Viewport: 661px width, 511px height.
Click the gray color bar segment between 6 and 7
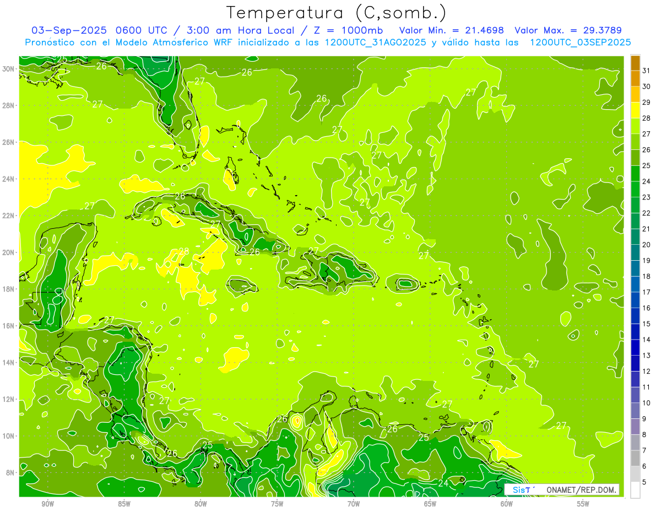pyautogui.click(x=635, y=458)
